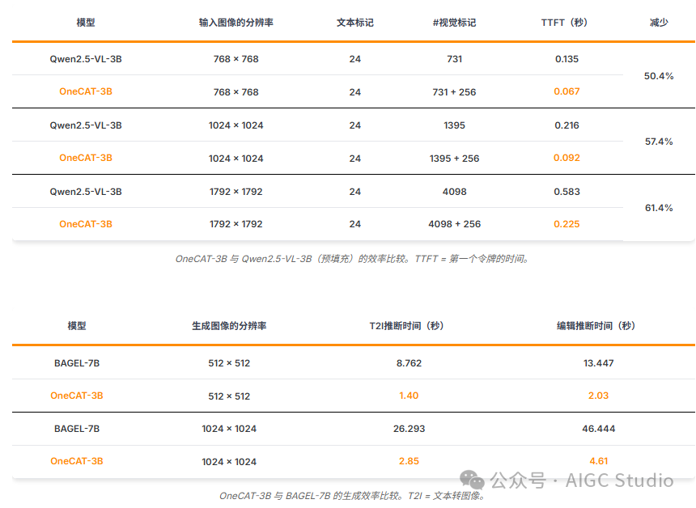Click the header "T2I推断时间（秒）"
Screen dimensions: 696x508
[409, 326]
